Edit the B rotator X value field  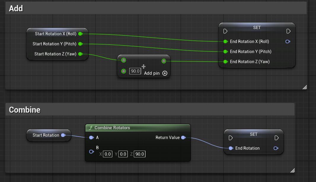[108, 154]
